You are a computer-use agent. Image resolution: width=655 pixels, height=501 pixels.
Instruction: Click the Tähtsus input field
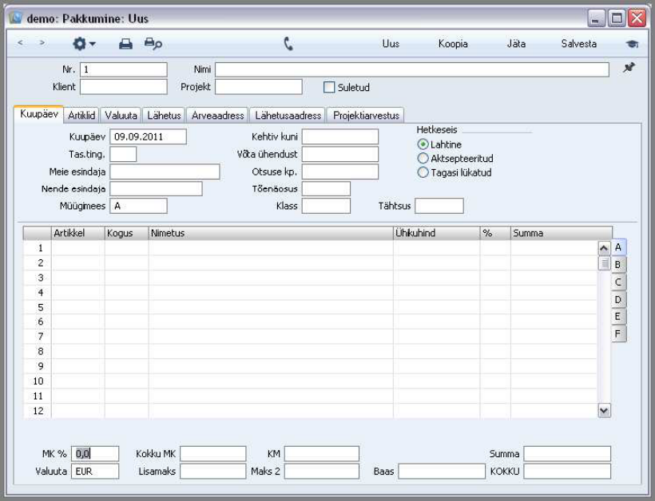[439, 206]
